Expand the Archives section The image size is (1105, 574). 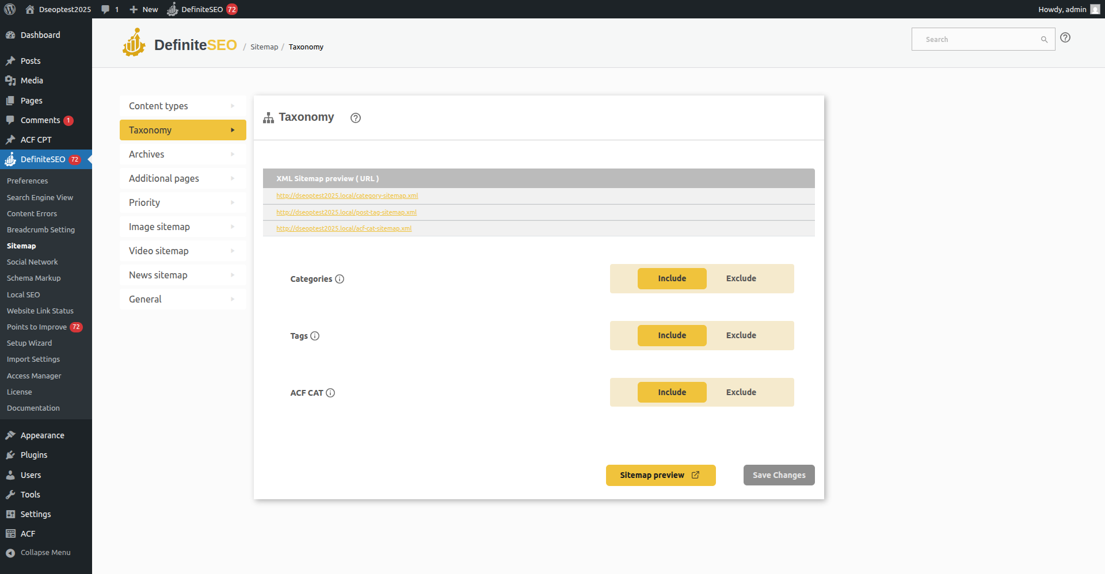[x=182, y=154]
